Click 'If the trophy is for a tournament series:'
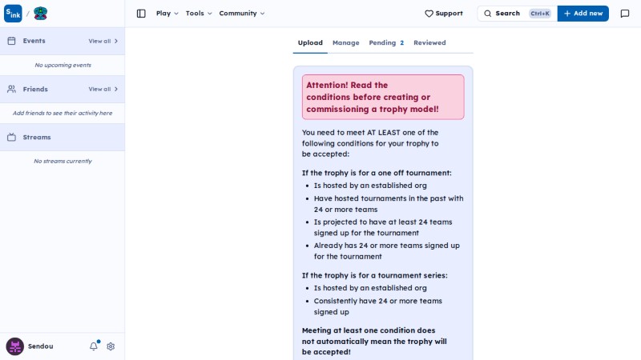 374,275
